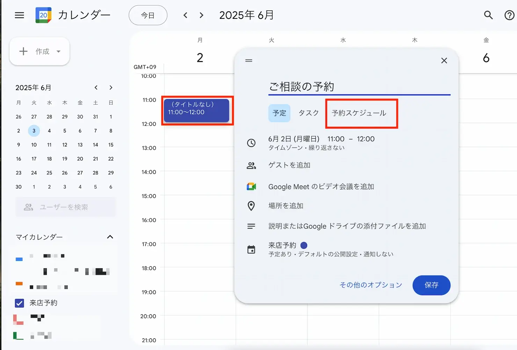Select date 19 in mini calendar

[x=65, y=159]
